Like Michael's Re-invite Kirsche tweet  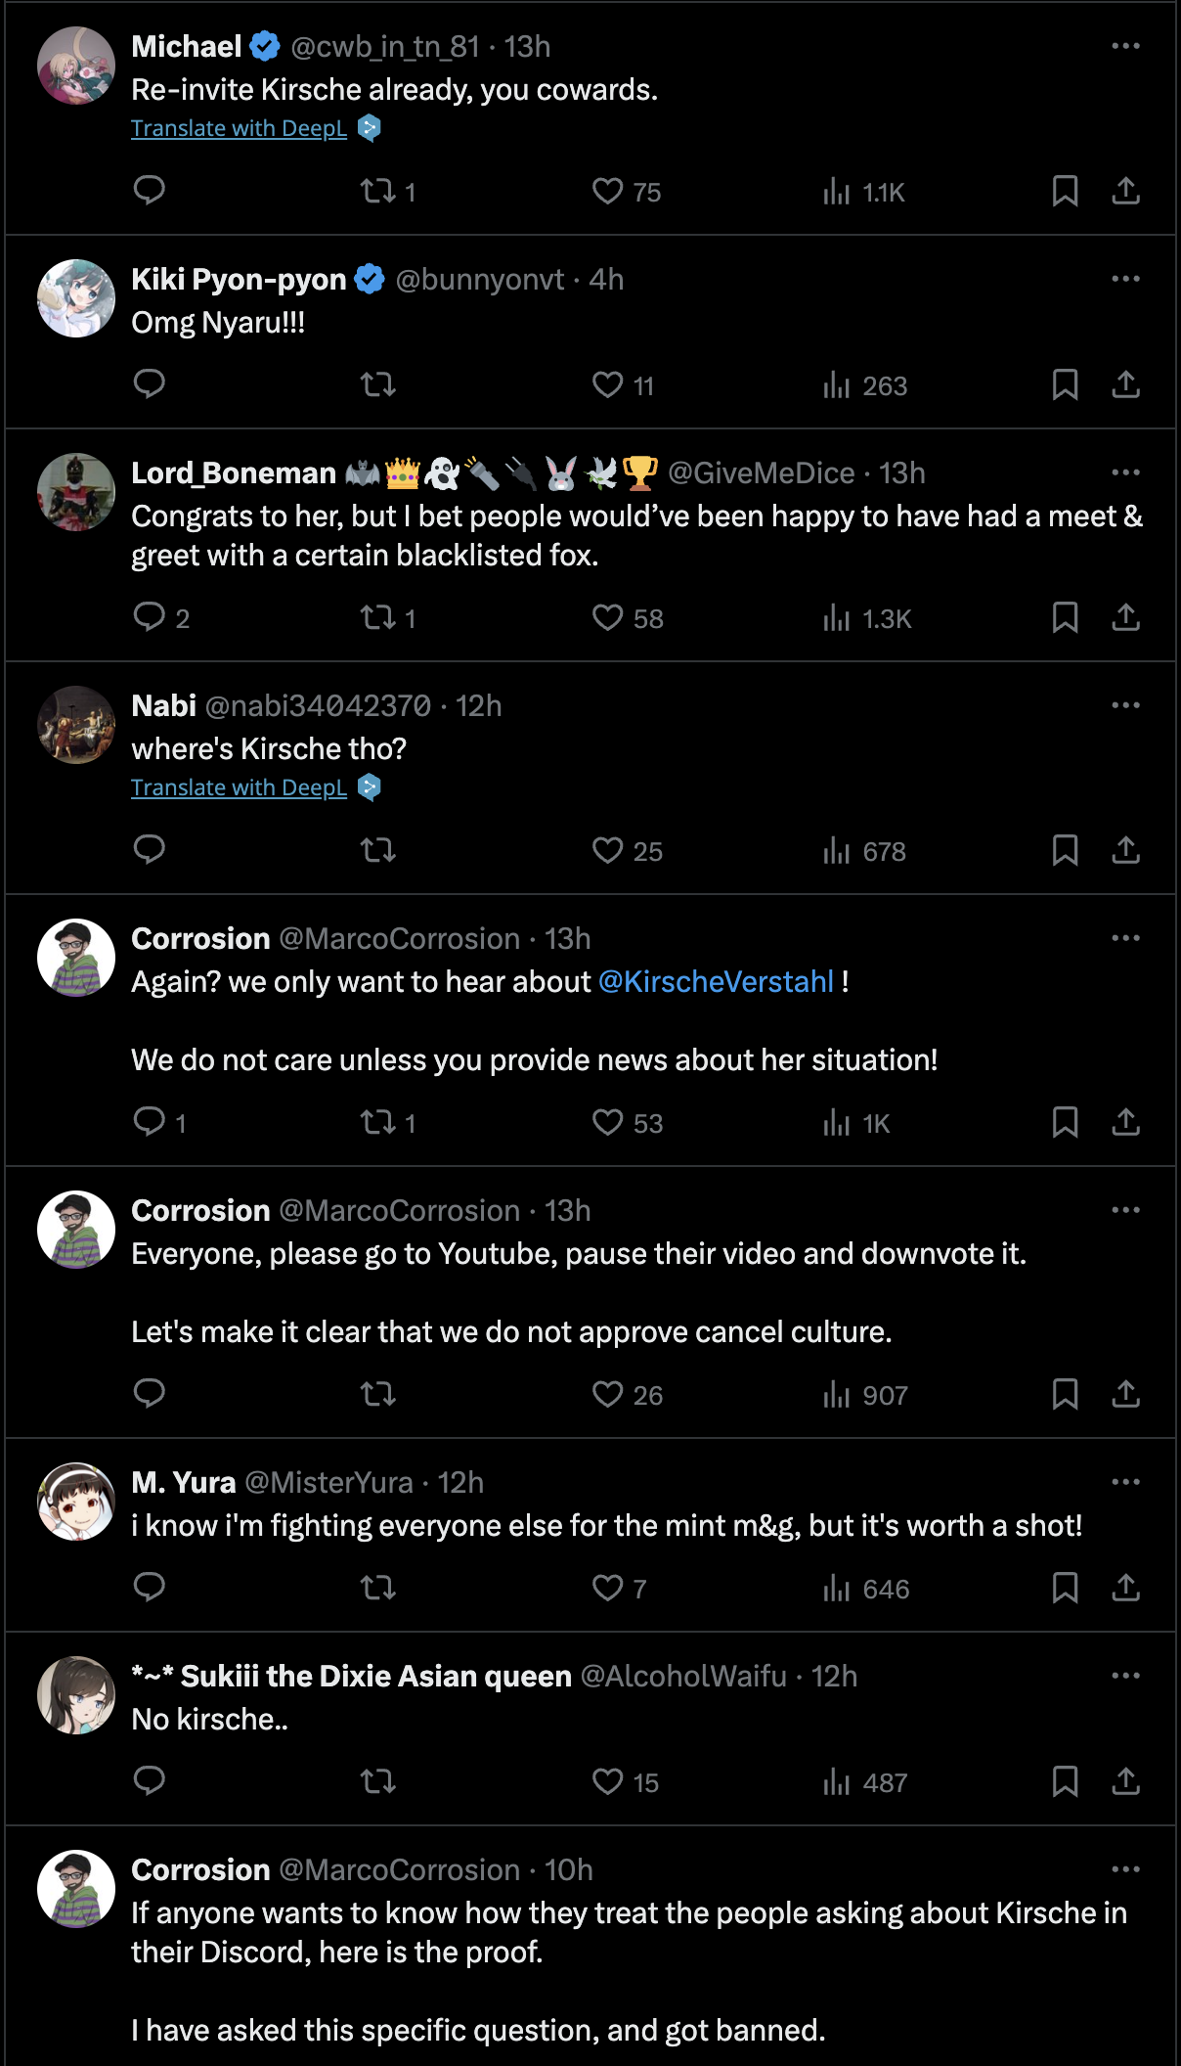tap(607, 191)
